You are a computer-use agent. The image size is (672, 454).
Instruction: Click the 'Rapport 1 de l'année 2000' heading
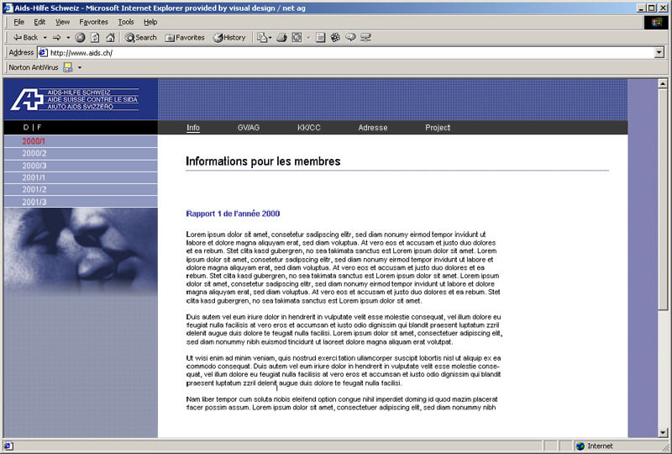[234, 214]
